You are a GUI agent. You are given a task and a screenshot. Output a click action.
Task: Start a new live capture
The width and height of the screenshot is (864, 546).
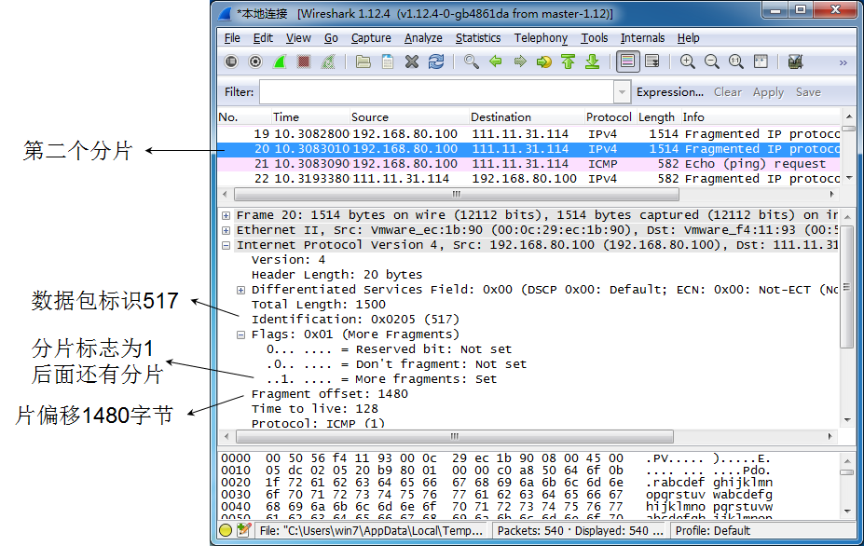(280, 61)
